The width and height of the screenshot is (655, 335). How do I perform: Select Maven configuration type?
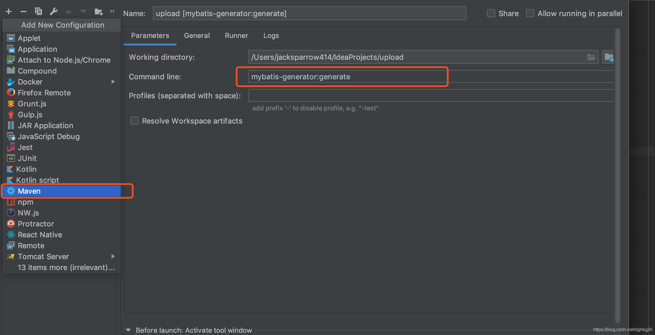[x=61, y=191]
